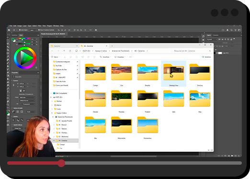250x179 pixels.
Task: Click the Photoshop Home icon
Action: 9,30
